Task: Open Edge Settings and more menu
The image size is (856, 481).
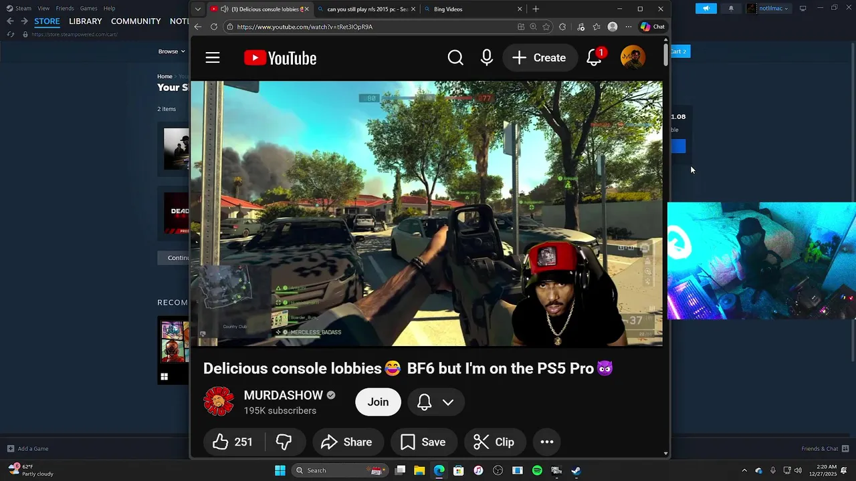Action: (629, 27)
